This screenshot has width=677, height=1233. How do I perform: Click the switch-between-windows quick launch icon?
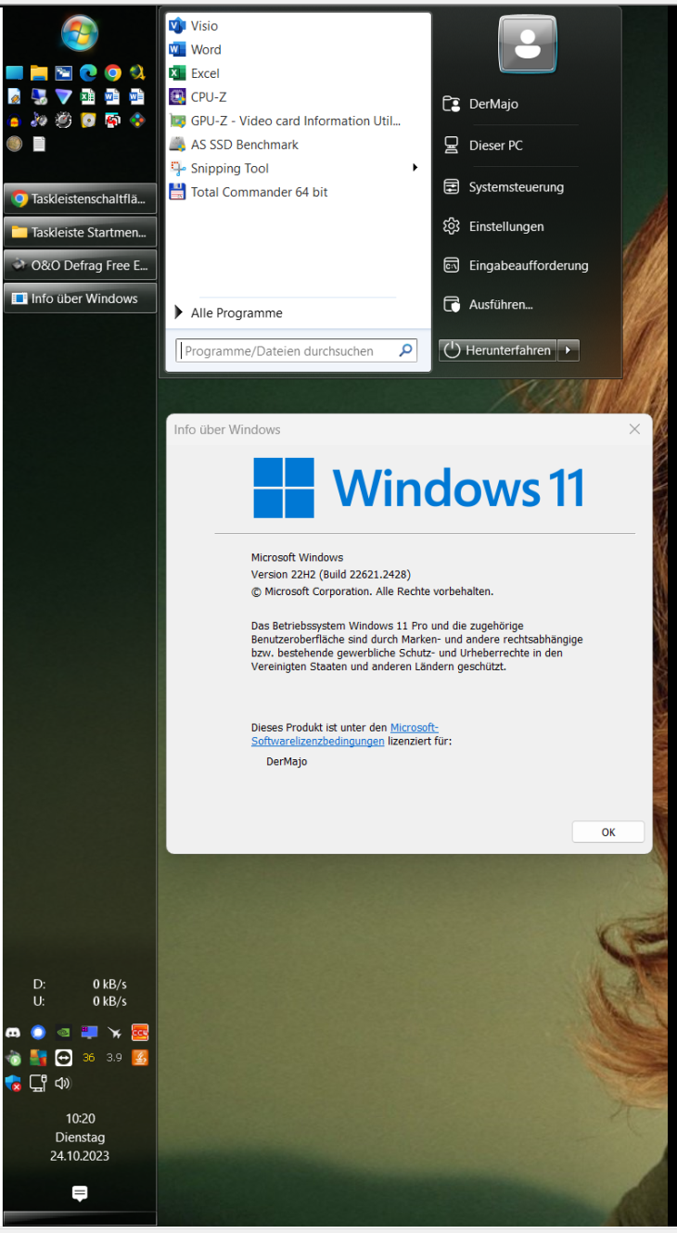pos(63,73)
